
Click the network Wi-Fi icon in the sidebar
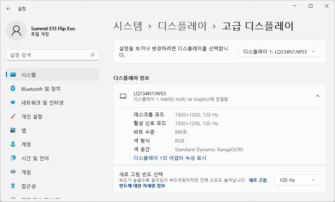point(13,102)
